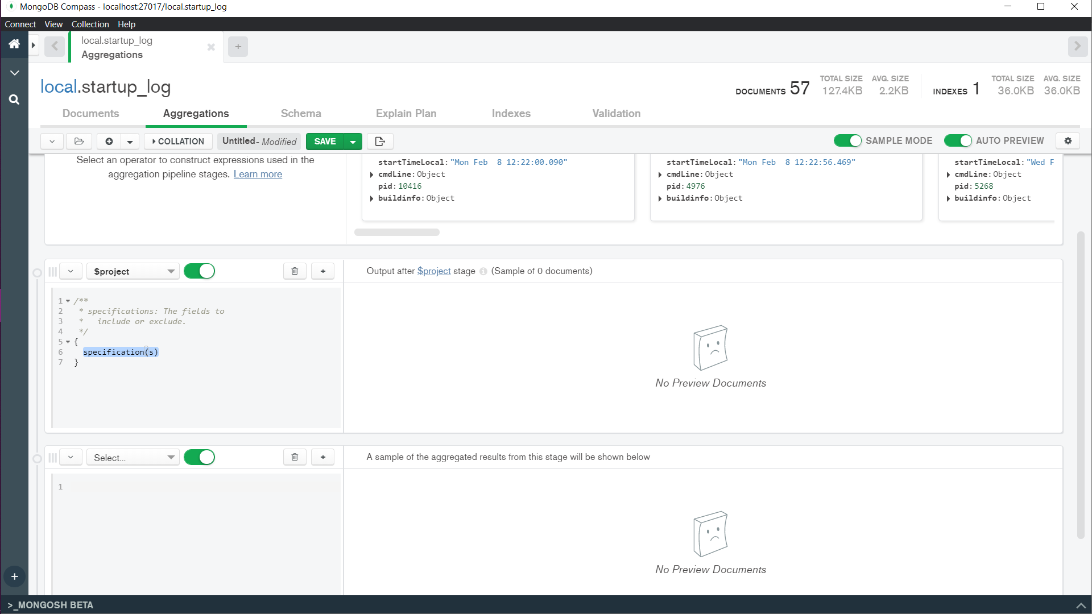This screenshot has height=614, width=1092.
Task: Open the Collection menu
Action: pyautogui.click(x=90, y=24)
